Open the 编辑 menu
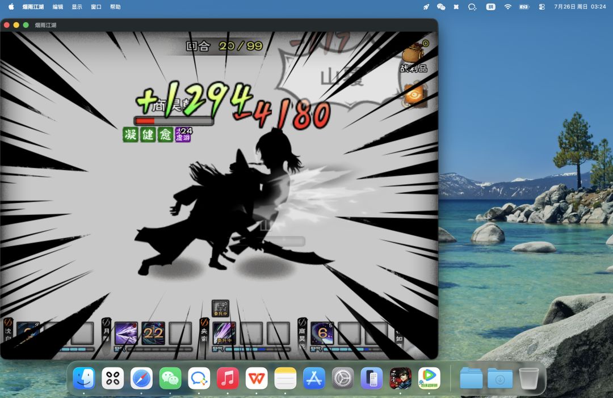Screen dimensions: 613x398 [x=58, y=7]
